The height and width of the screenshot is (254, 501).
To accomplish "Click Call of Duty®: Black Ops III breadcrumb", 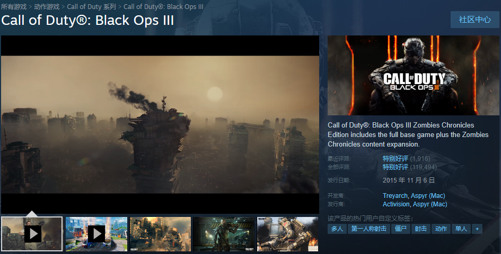I will (x=163, y=7).
